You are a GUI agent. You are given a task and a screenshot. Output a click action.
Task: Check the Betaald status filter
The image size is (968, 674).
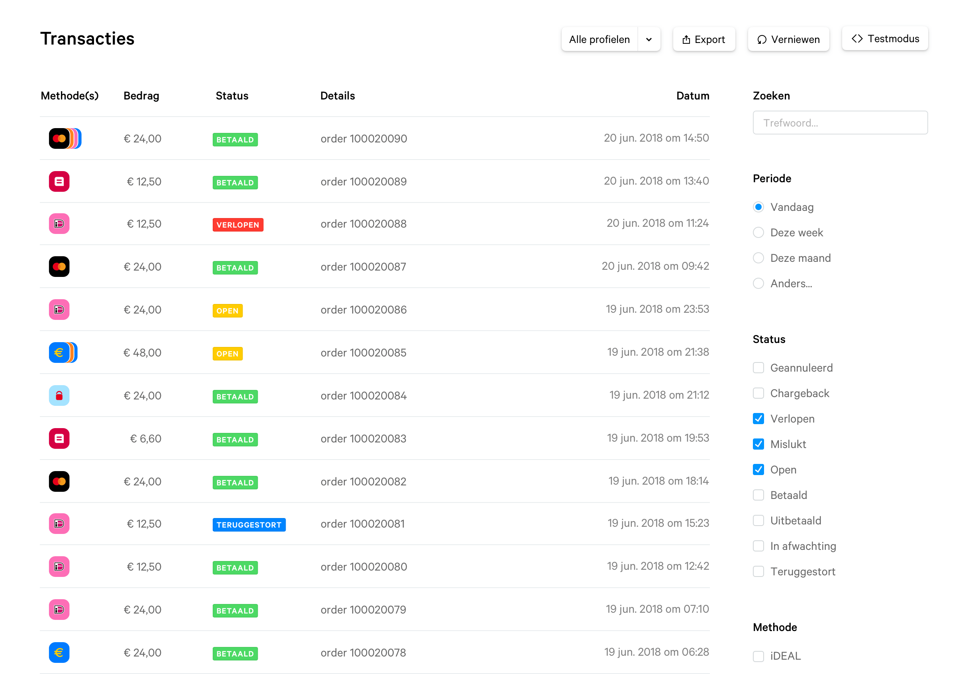point(758,495)
